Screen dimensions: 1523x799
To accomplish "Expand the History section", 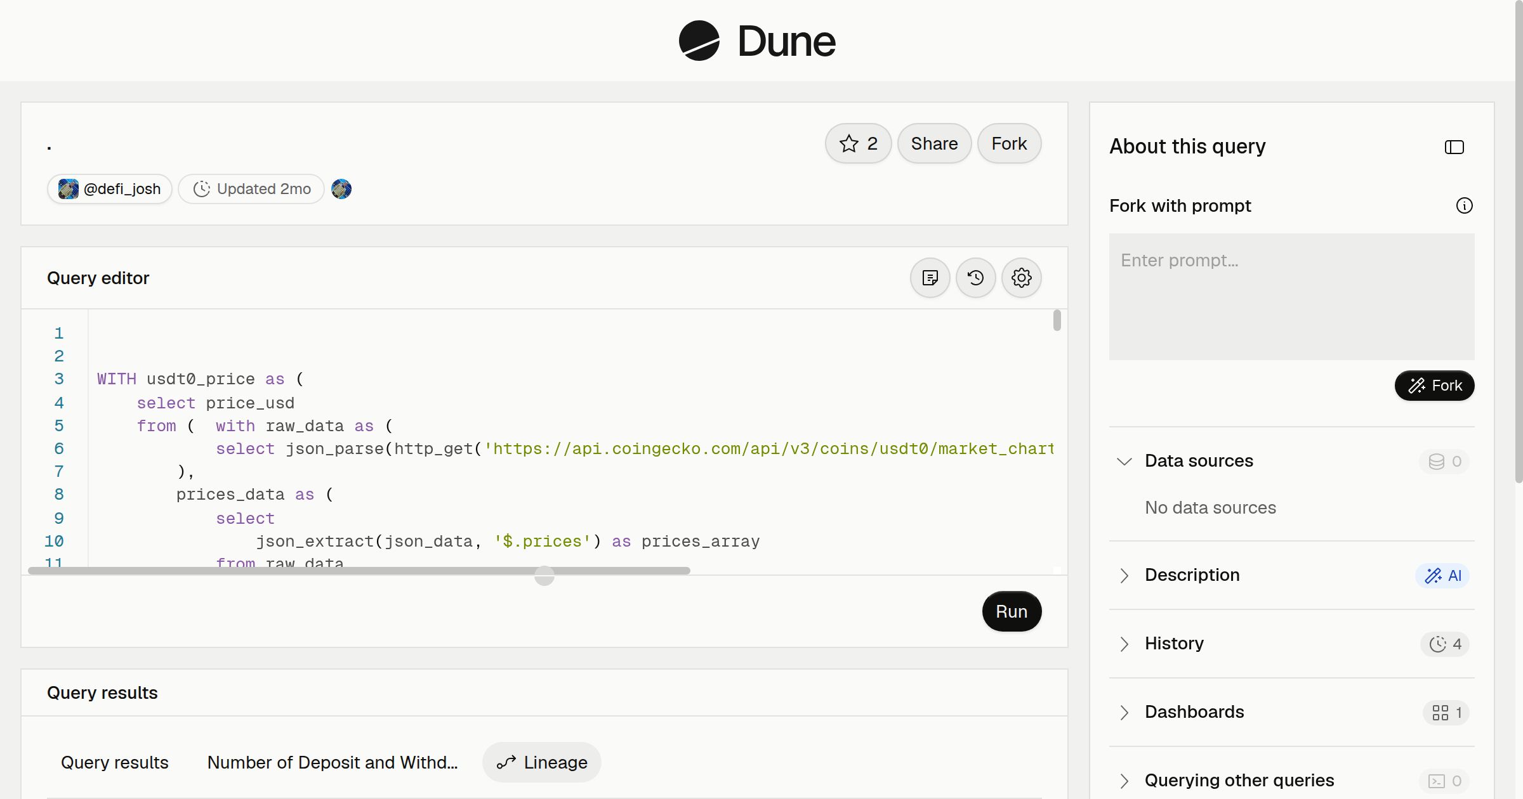I will click(1124, 644).
